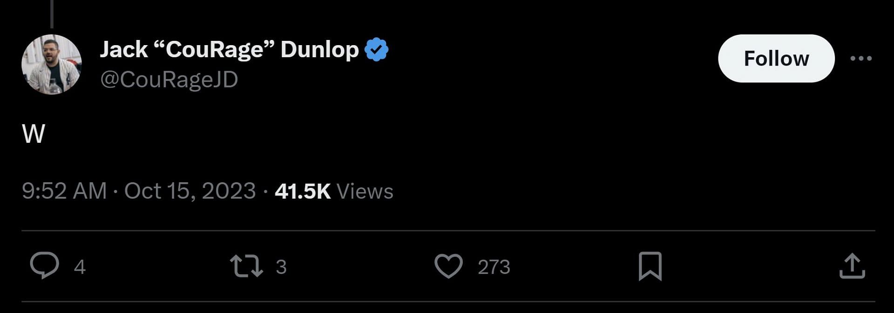Open the @CouRageJD handle link
894x313 pixels.
click(x=169, y=80)
